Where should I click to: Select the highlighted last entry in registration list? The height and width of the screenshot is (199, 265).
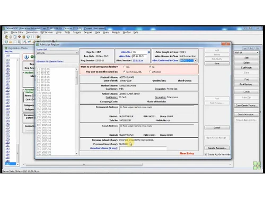(11, 164)
